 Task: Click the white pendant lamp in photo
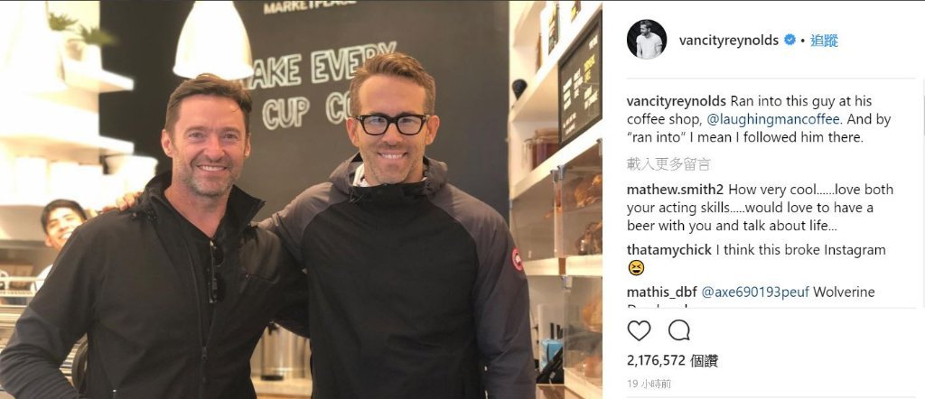pyautogui.click(x=213, y=40)
